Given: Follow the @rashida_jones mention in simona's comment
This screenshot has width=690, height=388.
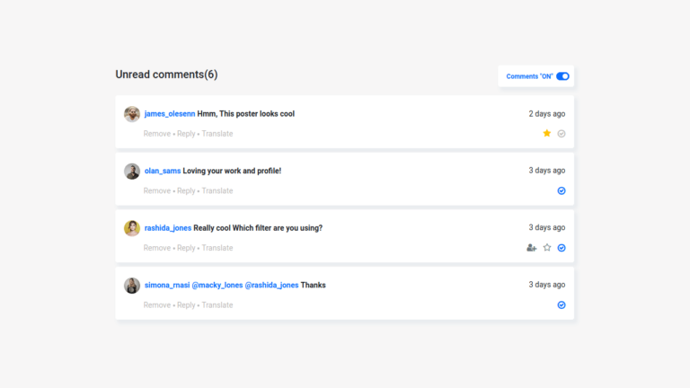Looking at the screenshot, I should click(271, 286).
